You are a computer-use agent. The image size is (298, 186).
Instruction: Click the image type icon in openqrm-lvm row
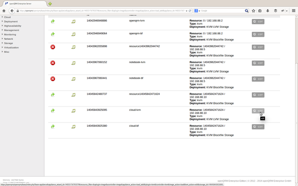pyautogui.click(x=74, y=21)
